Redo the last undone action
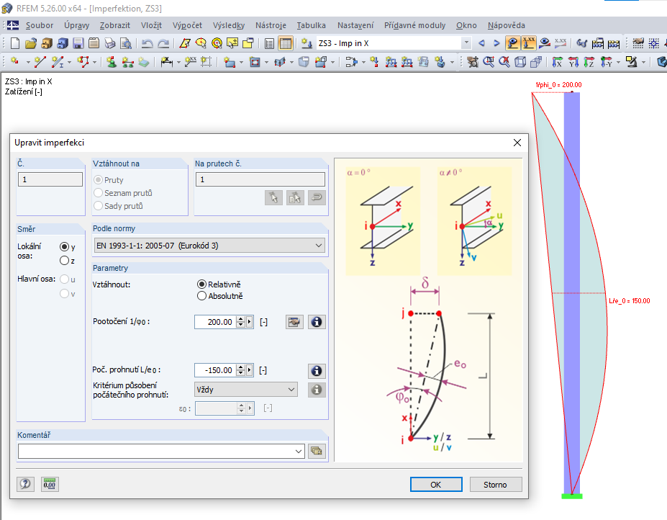Viewport: 667px width, 520px height. coord(163,43)
